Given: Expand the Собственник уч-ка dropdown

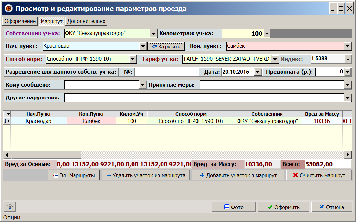Looking at the screenshot, I should click(153, 34).
